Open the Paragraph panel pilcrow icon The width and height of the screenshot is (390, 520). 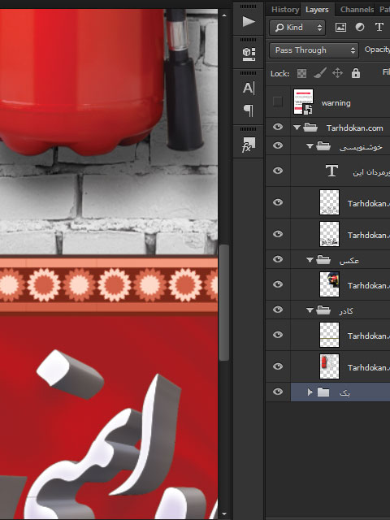click(249, 110)
